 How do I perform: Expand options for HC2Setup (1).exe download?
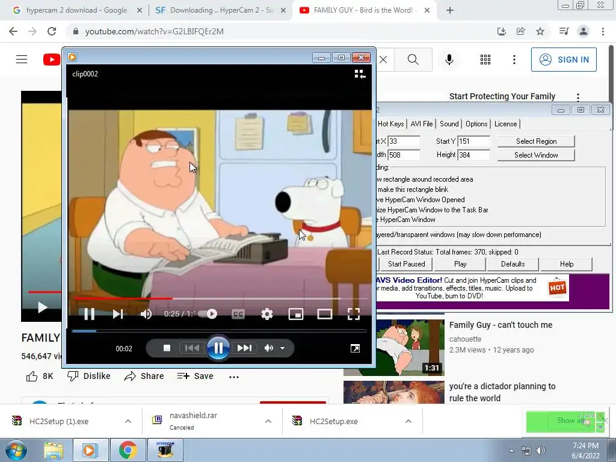(x=128, y=421)
